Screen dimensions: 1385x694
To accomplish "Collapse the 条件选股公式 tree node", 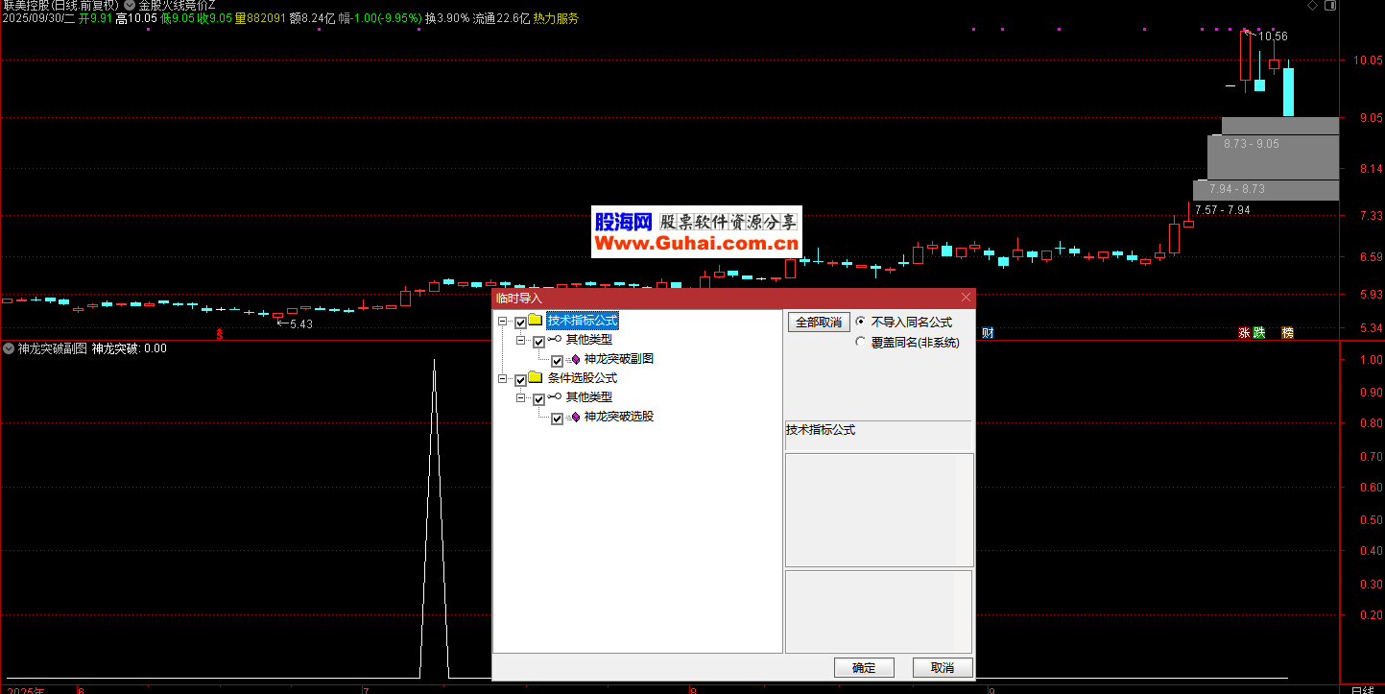I will point(502,379).
